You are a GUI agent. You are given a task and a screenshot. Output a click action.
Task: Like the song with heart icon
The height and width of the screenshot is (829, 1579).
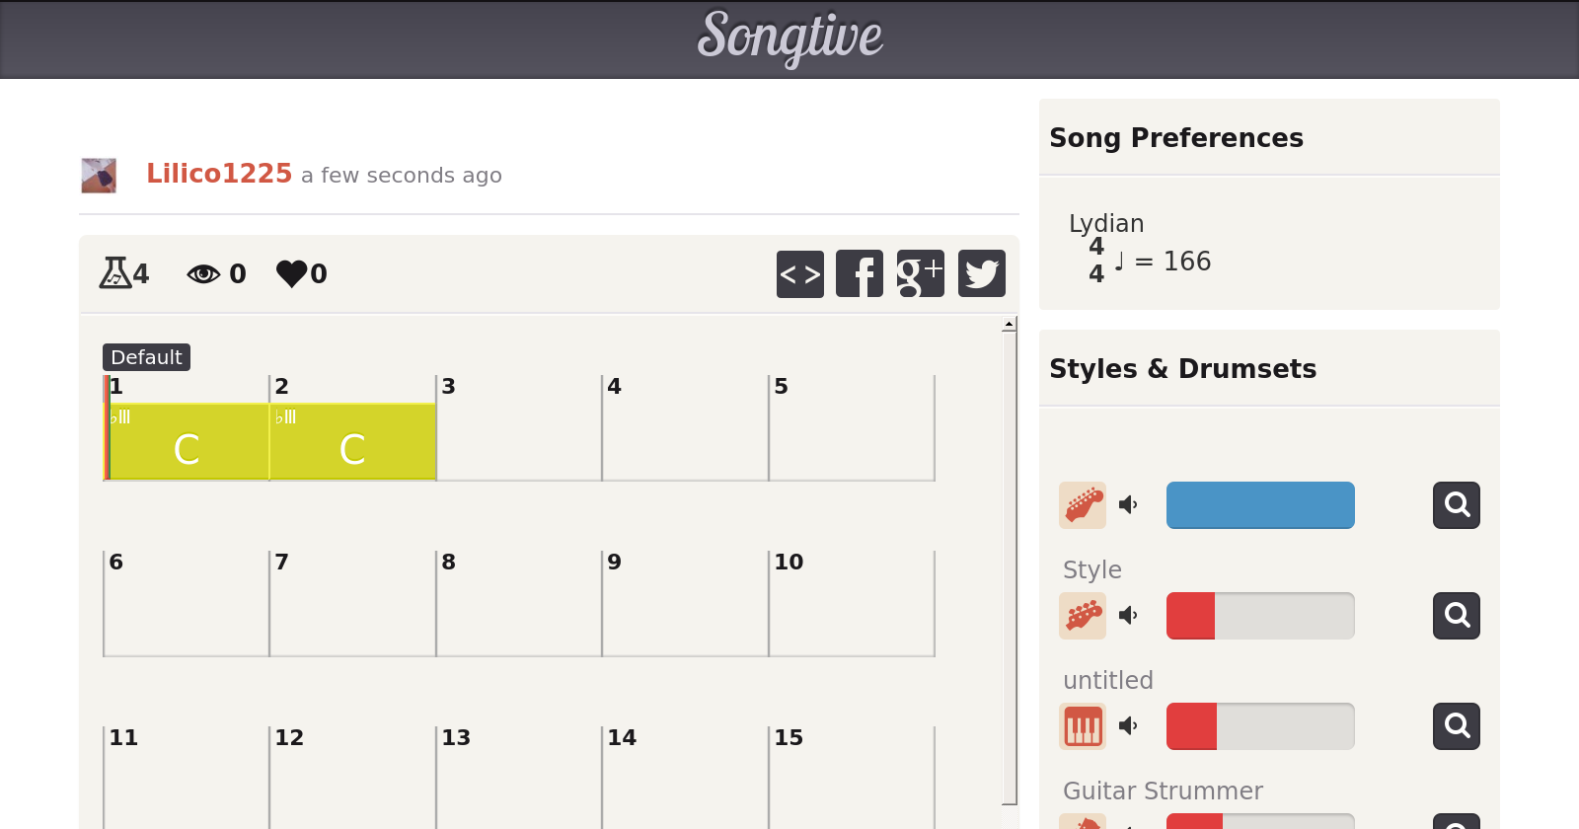point(291,273)
